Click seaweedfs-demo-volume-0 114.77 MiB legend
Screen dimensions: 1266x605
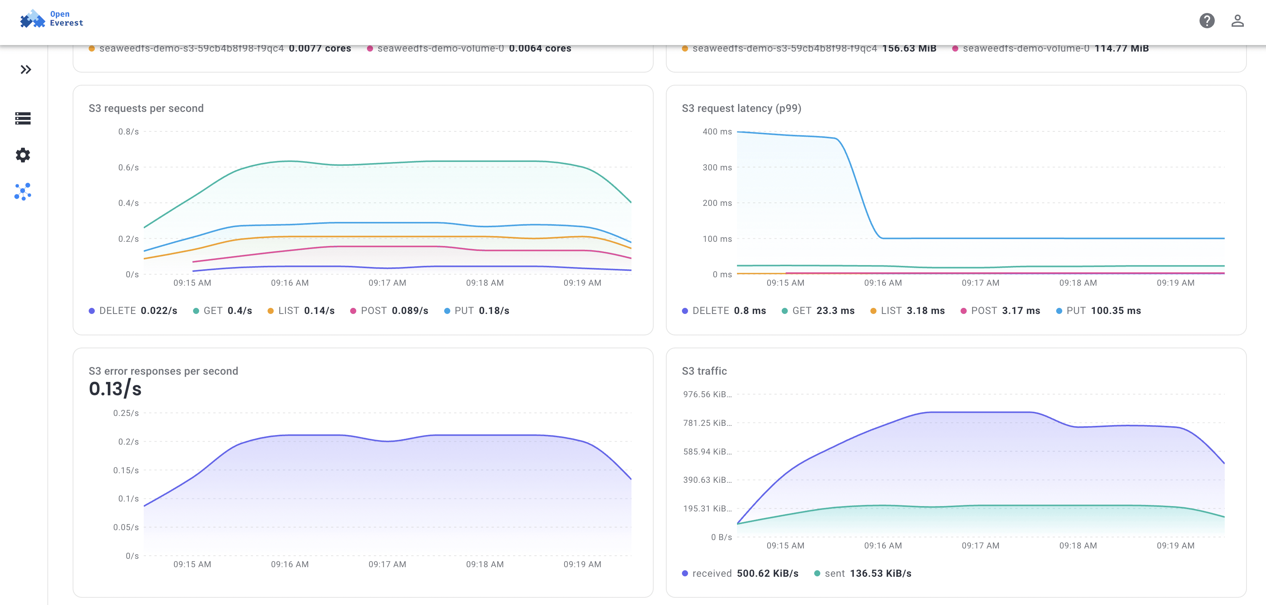[x=1050, y=49]
